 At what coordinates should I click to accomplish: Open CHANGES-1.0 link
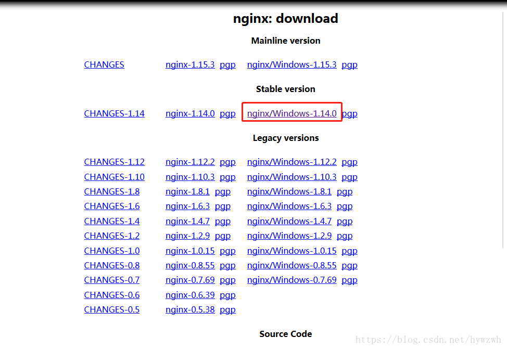[x=112, y=251]
